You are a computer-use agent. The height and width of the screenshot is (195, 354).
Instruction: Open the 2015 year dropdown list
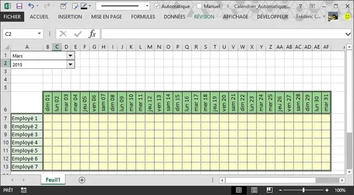click(70, 64)
